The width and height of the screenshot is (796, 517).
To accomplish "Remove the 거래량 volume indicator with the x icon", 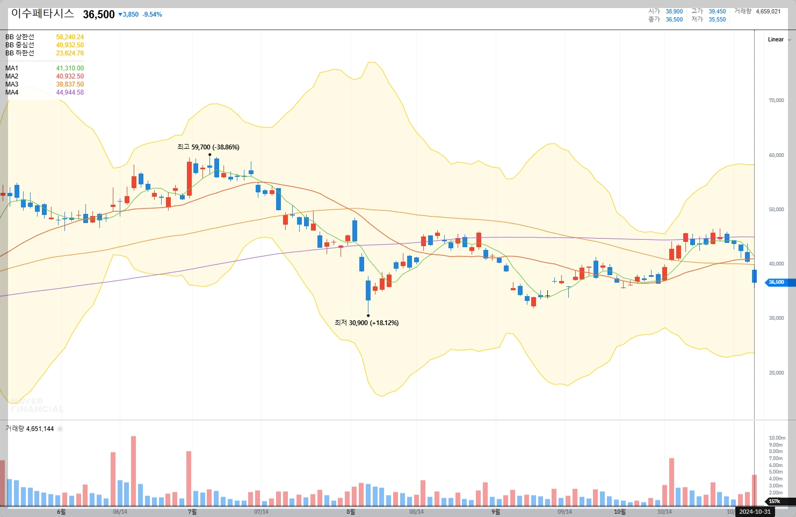I will click(60, 429).
